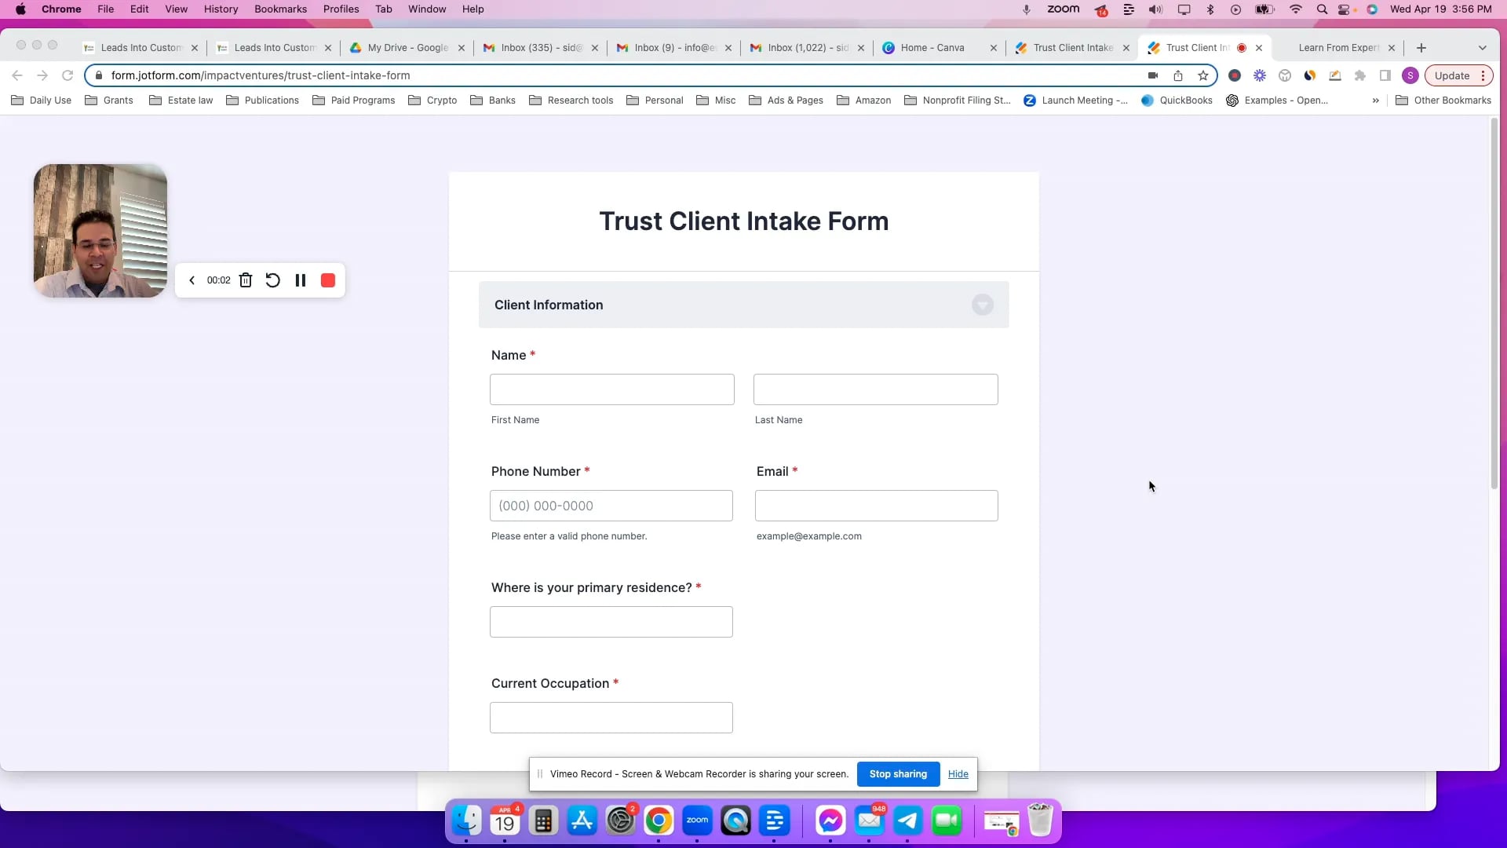This screenshot has width=1507, height=848.
Task: Select the Phone Number input
Action: [611, 506]
